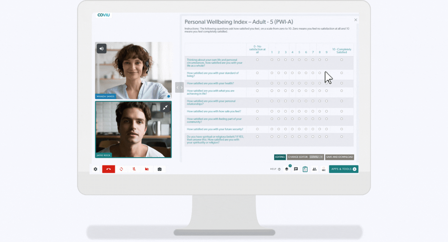Open the settings gear in call toolbar

95,169
